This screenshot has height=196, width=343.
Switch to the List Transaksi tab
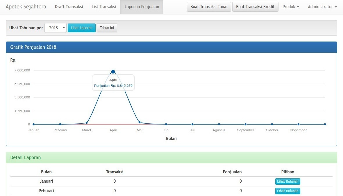click(104, 7)
